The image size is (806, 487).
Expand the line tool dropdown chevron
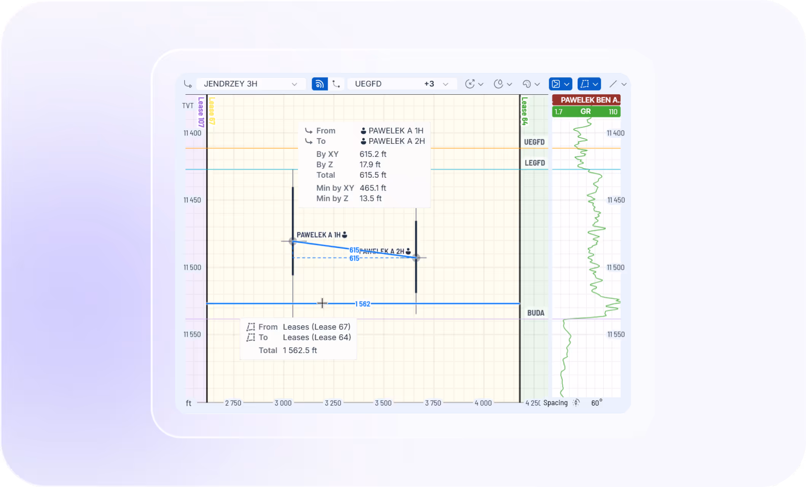[x=624, y=84]
